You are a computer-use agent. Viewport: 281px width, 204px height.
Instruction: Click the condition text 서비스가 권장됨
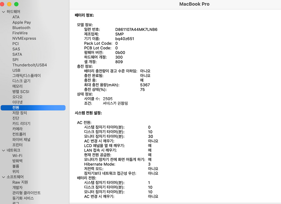click(115, 103)
